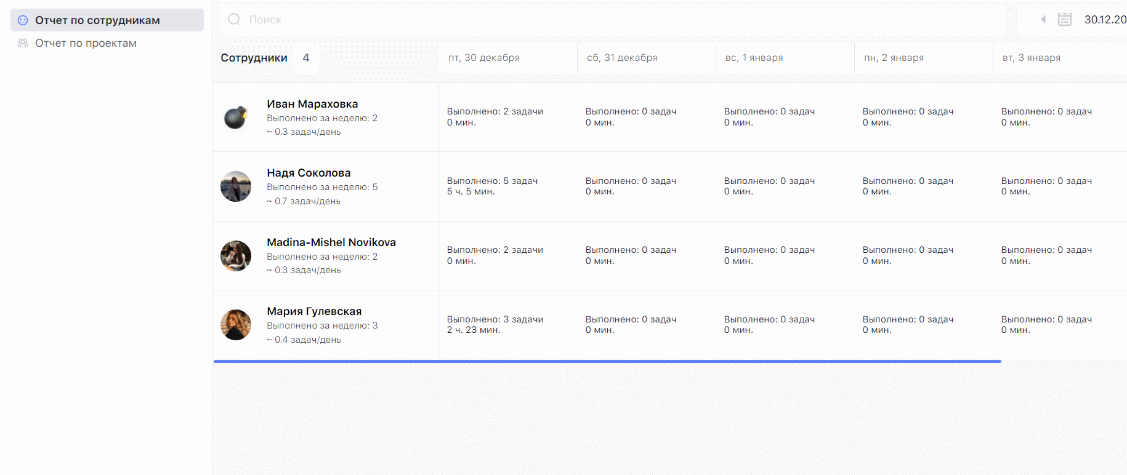This screenshot has width=1127, height=475.
Task: Open the calendar date picker icon
Action: click(1064, 20)
